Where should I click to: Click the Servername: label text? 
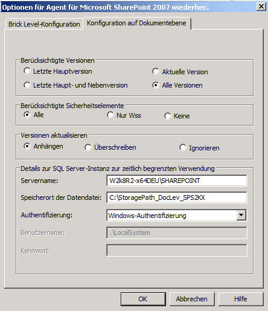click(x=39, y=181)
